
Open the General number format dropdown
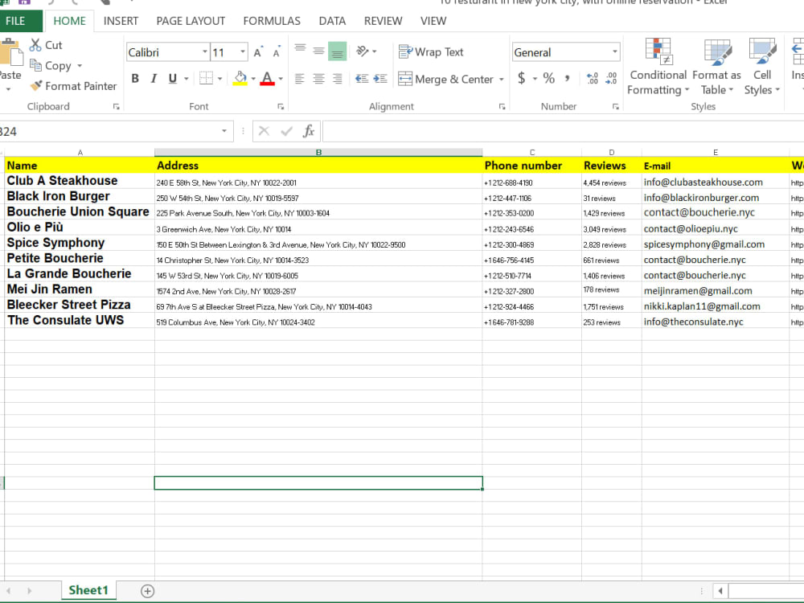point(614,51)
